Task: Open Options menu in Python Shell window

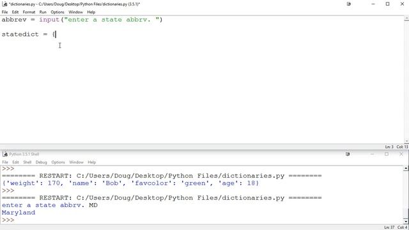Action: point(58,162)
